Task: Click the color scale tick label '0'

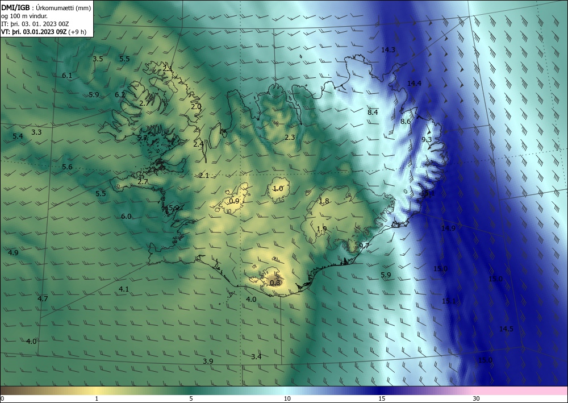Action: point(2,399)
